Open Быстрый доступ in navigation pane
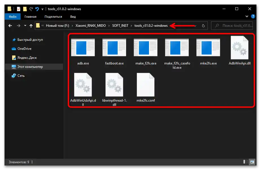This screenshot has width=261, height=170. pyautogui.click(x=30, y=40)
